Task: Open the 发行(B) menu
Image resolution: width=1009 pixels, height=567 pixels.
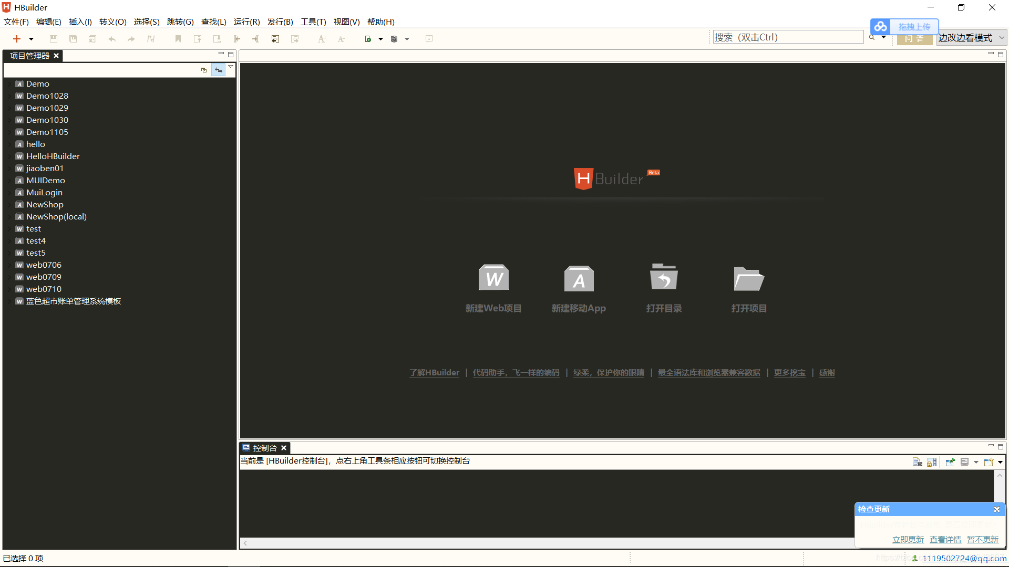Action: 280,22
